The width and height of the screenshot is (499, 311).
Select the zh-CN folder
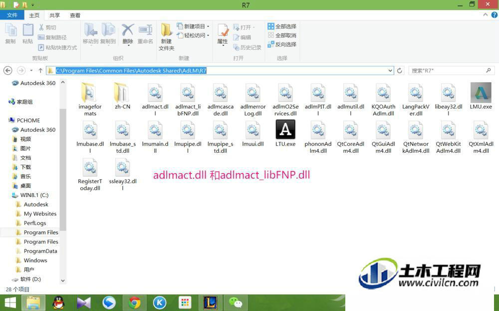coord(123,96)
